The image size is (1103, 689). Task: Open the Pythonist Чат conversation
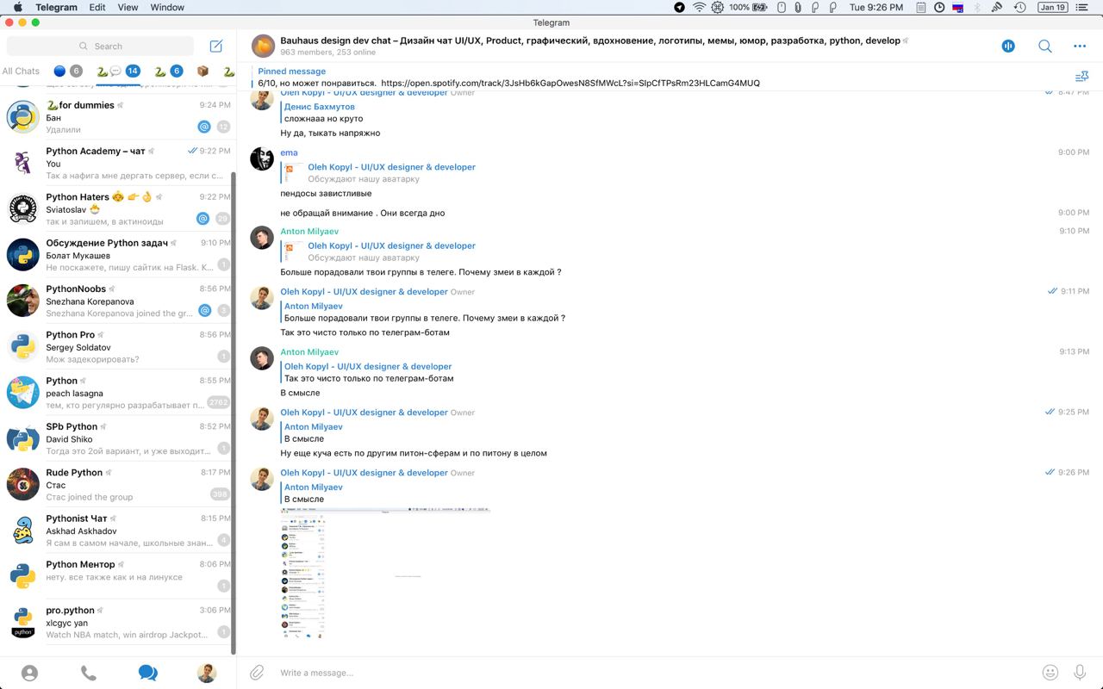point(118,530)
